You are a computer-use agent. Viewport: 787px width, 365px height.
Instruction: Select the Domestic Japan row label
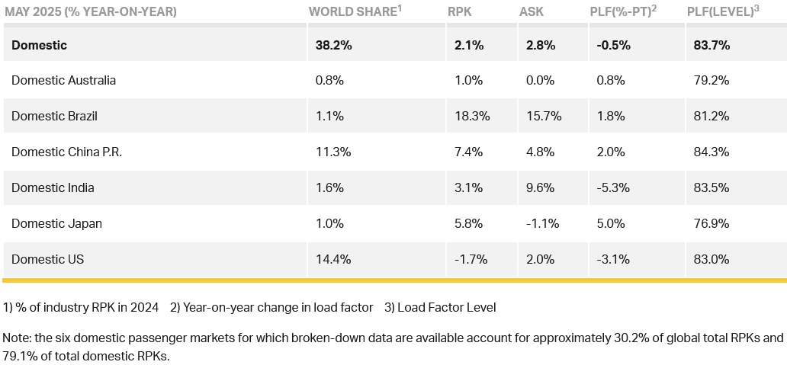tap(56, 223)
